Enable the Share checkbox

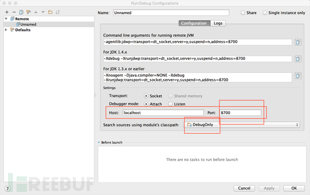click(x=243, y=13)
